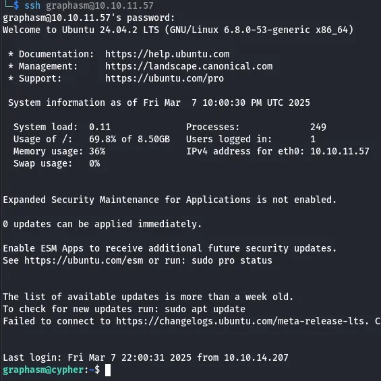The image size is (381, 381).
Task: Click the 'sudo pro status' command text
Action: tap(232, 260)
